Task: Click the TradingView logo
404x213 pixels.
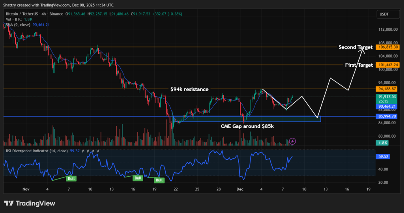Action: click(30, 203)
